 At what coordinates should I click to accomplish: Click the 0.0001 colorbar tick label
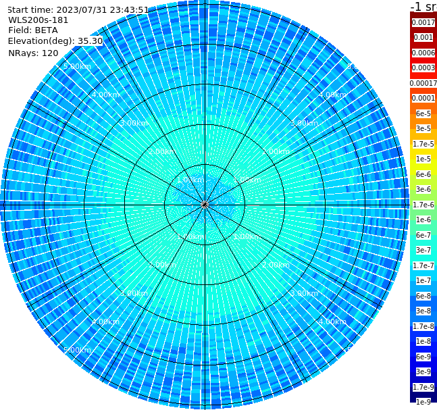(x=423, y=98)
